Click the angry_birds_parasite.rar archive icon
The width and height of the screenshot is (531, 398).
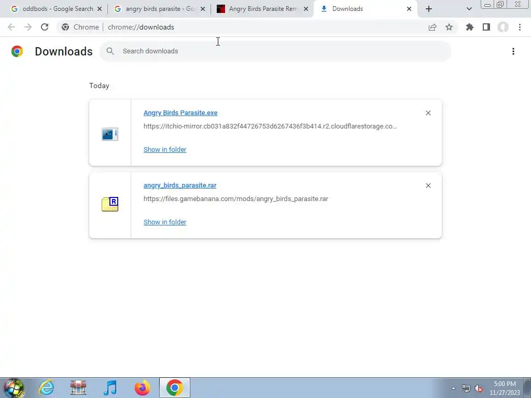(x=110, y=204)
